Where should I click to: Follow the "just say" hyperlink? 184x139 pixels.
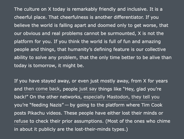(88, 89)
